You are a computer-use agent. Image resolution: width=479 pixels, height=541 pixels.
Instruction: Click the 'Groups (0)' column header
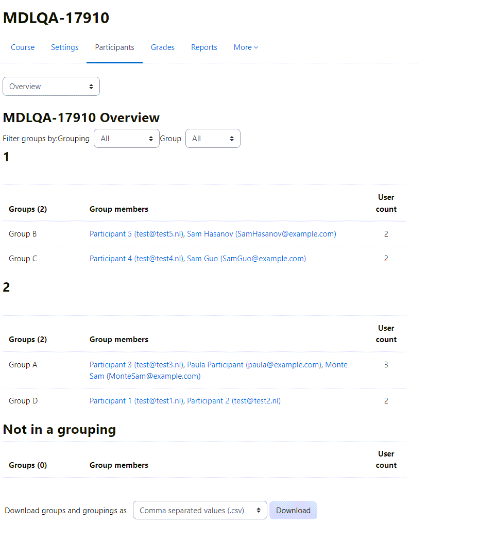pos(28,465)
